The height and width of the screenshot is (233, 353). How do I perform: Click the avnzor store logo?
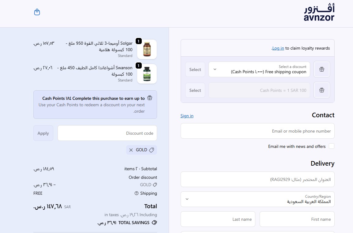(319, 12)
